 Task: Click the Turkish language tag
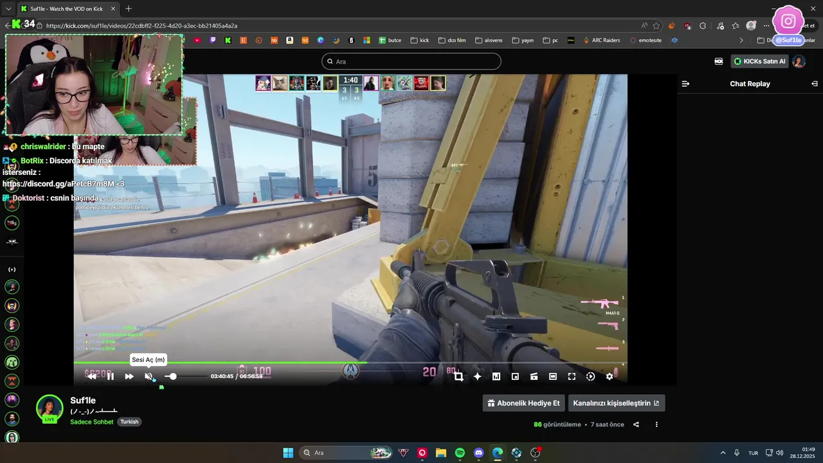coord(129,422)
